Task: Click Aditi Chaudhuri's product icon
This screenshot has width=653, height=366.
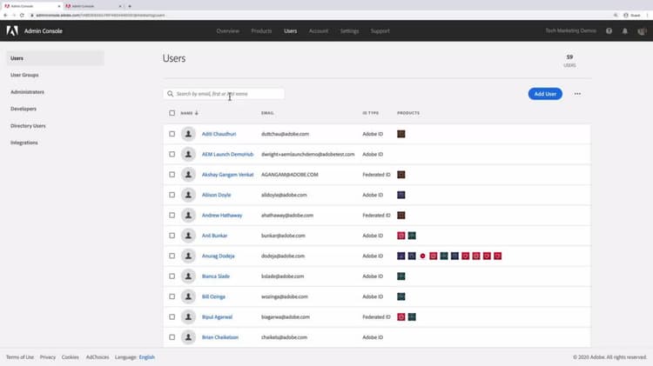Action: click(401, 134)
